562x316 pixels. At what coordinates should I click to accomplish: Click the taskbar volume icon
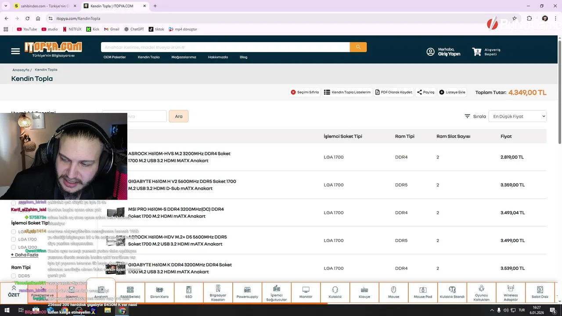point(506,310)
